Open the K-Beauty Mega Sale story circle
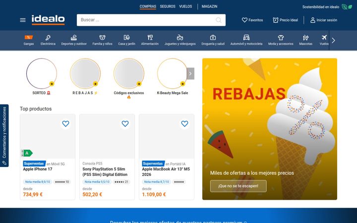Screen dimensions: 357x223 click(x=173, y=73)
